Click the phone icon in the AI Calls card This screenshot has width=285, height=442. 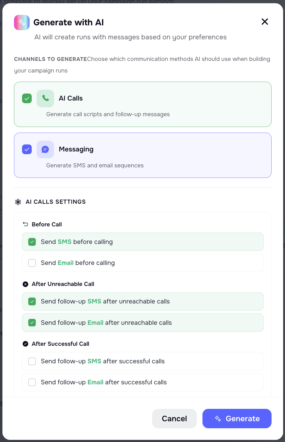pyautogui.click(x=45, y=98)
